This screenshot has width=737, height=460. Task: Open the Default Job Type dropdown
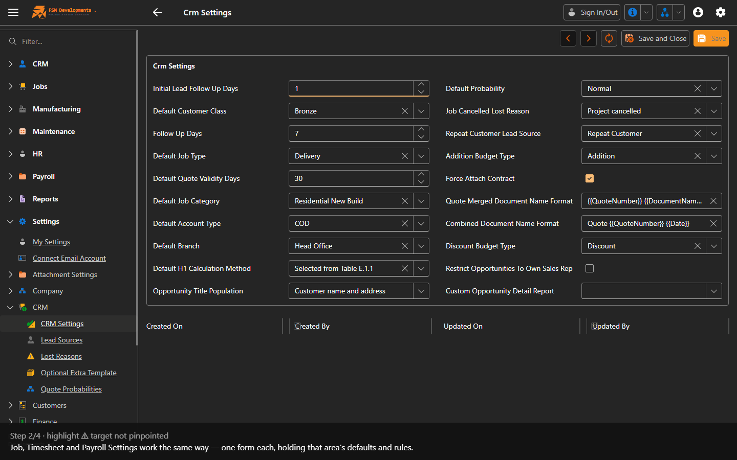pos(421,156)
